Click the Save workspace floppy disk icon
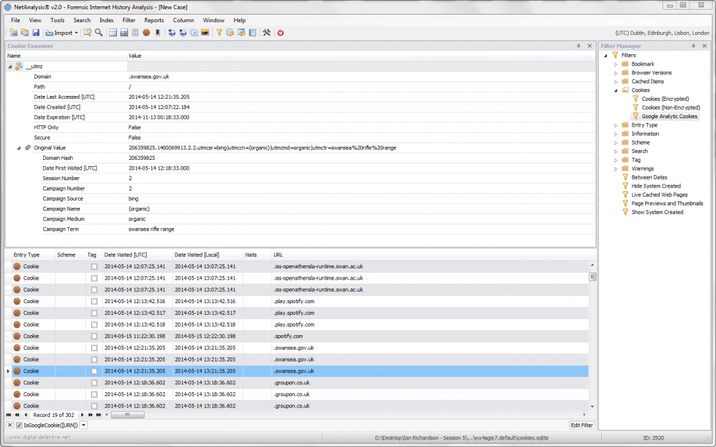Screen dimensions: 716x447 click(x=35, y=33)
